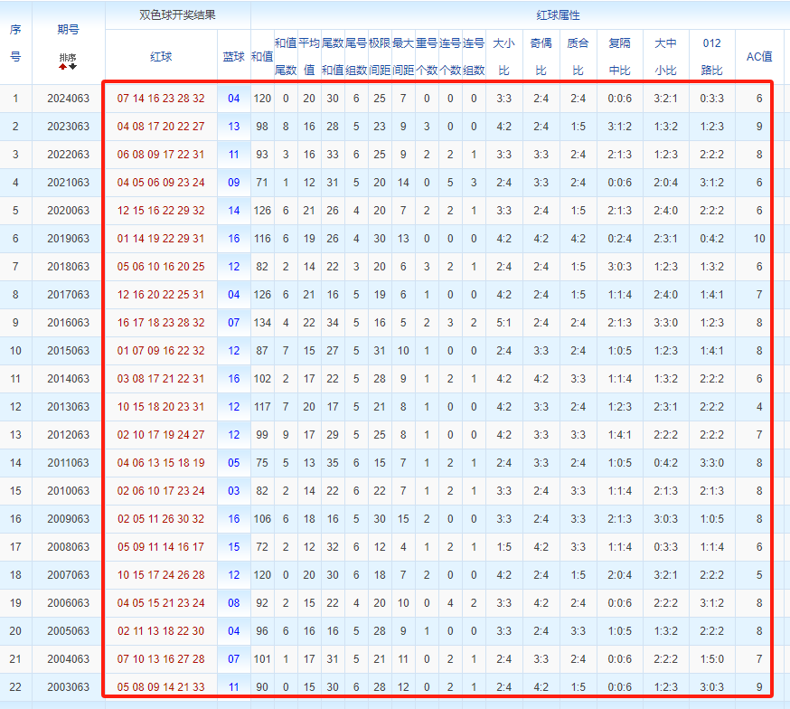Click the 复隔中比 column header

click(x=620, y=56)
